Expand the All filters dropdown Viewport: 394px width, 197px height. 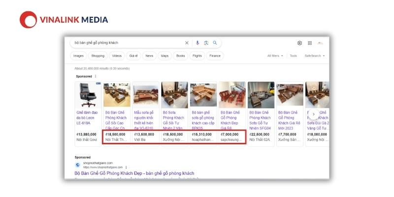(x=275, y=56)
